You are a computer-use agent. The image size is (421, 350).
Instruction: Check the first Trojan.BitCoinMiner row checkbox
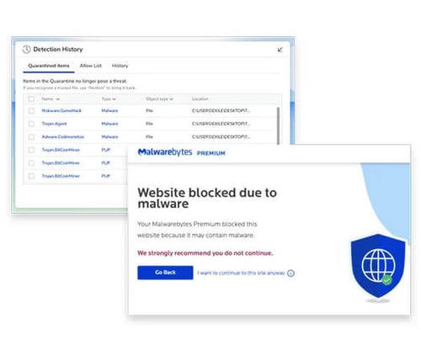(31, 150)
